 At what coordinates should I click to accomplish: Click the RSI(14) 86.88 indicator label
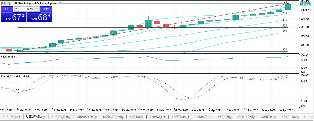[9, 57]
